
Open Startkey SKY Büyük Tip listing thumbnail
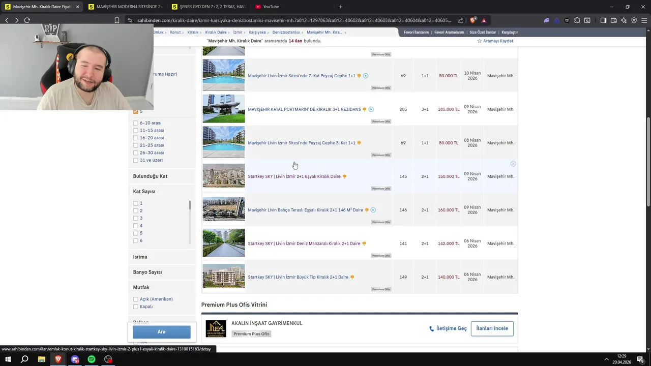pyautogui.click(x=224, y=277)
